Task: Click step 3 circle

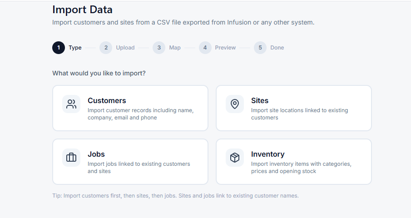Action: point(159,48)
